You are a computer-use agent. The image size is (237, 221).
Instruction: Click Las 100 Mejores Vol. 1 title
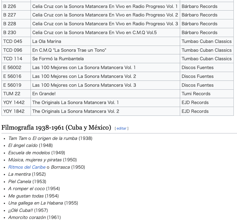coord(84,67)
